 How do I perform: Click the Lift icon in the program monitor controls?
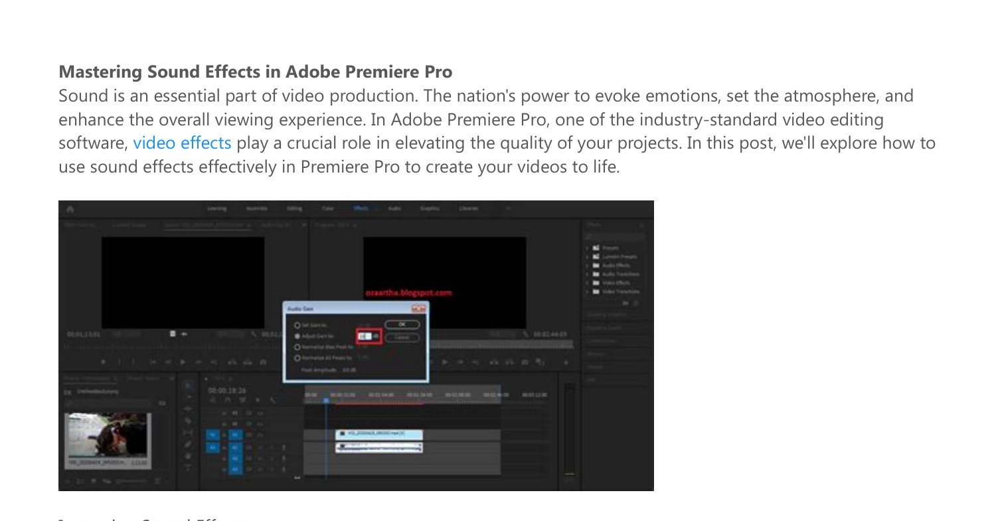tap(494, 362)
